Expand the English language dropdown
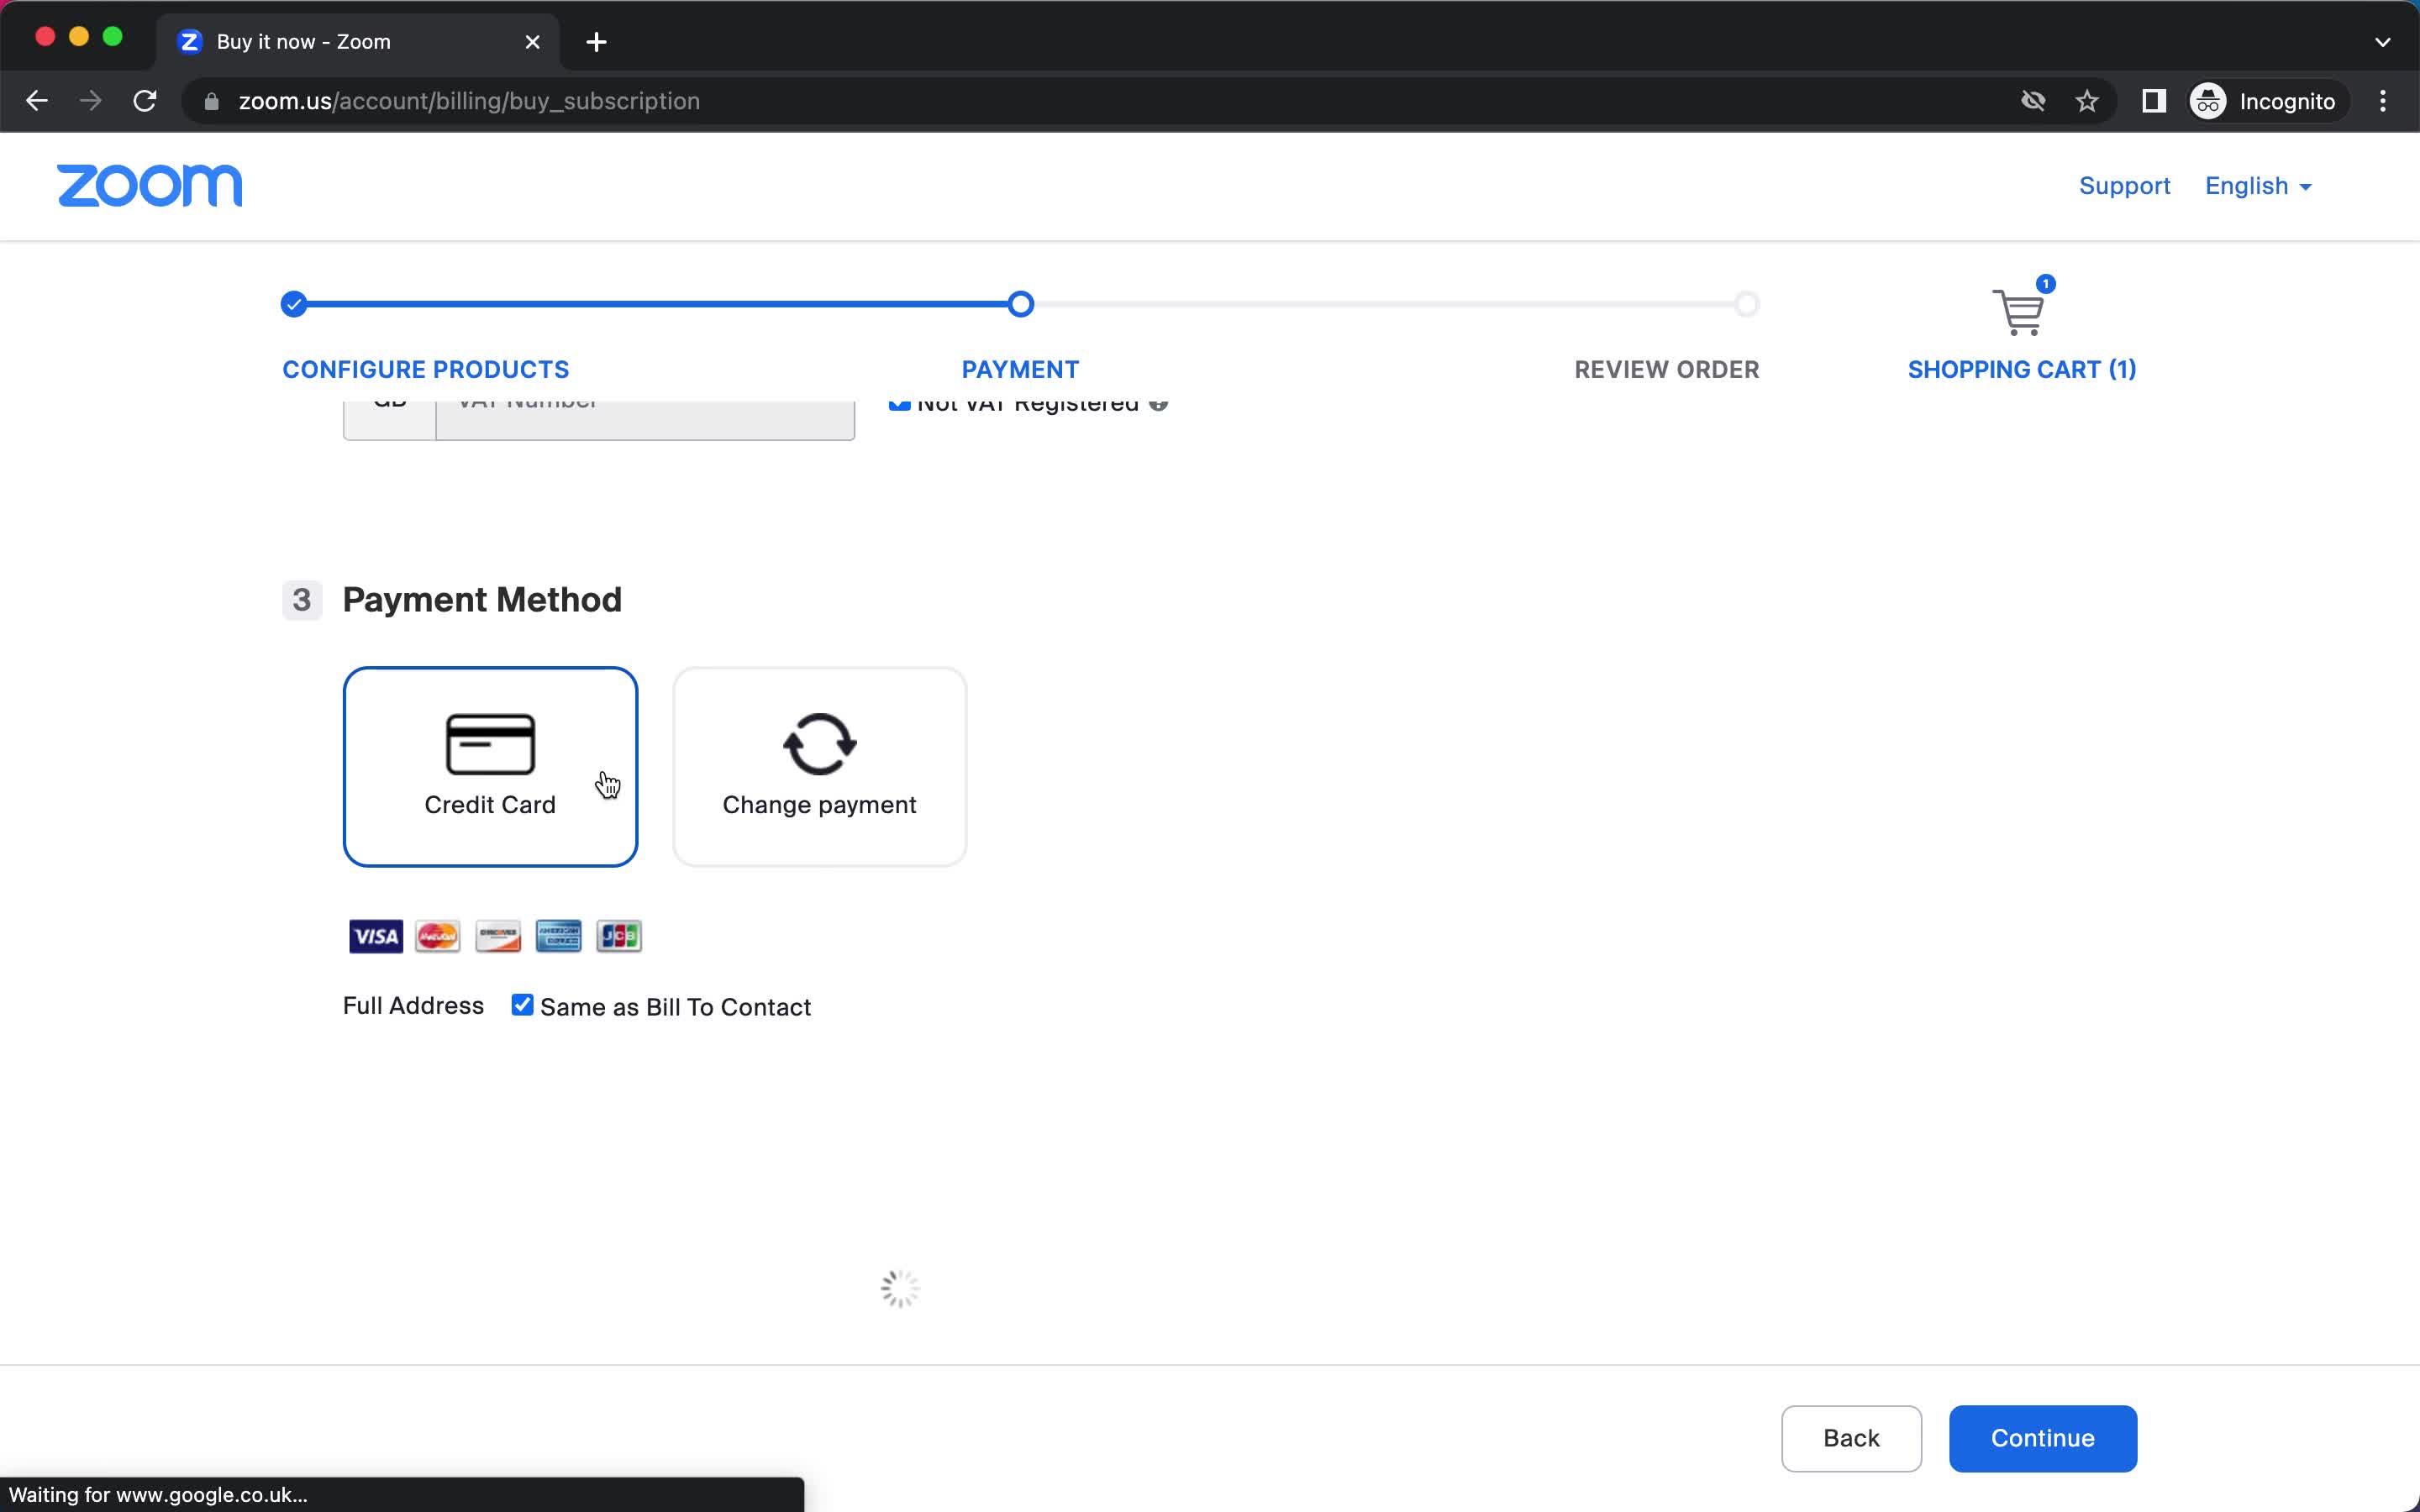 (x=2258, y=186)
